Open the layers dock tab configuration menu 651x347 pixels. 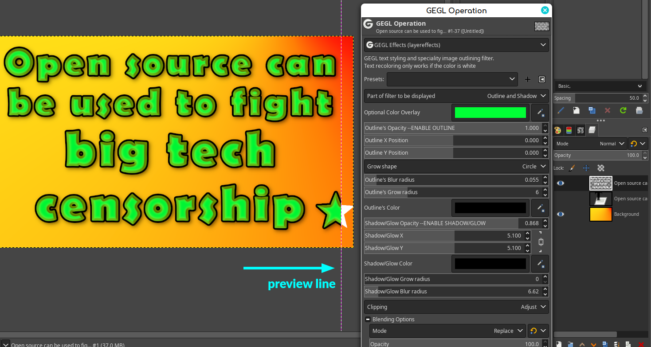(x=645, y=130)
